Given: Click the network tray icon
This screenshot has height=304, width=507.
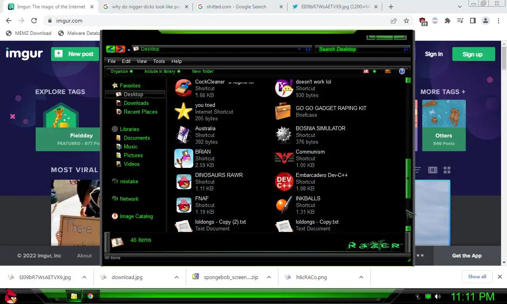Looking at the screenshot, I should 428,296.
